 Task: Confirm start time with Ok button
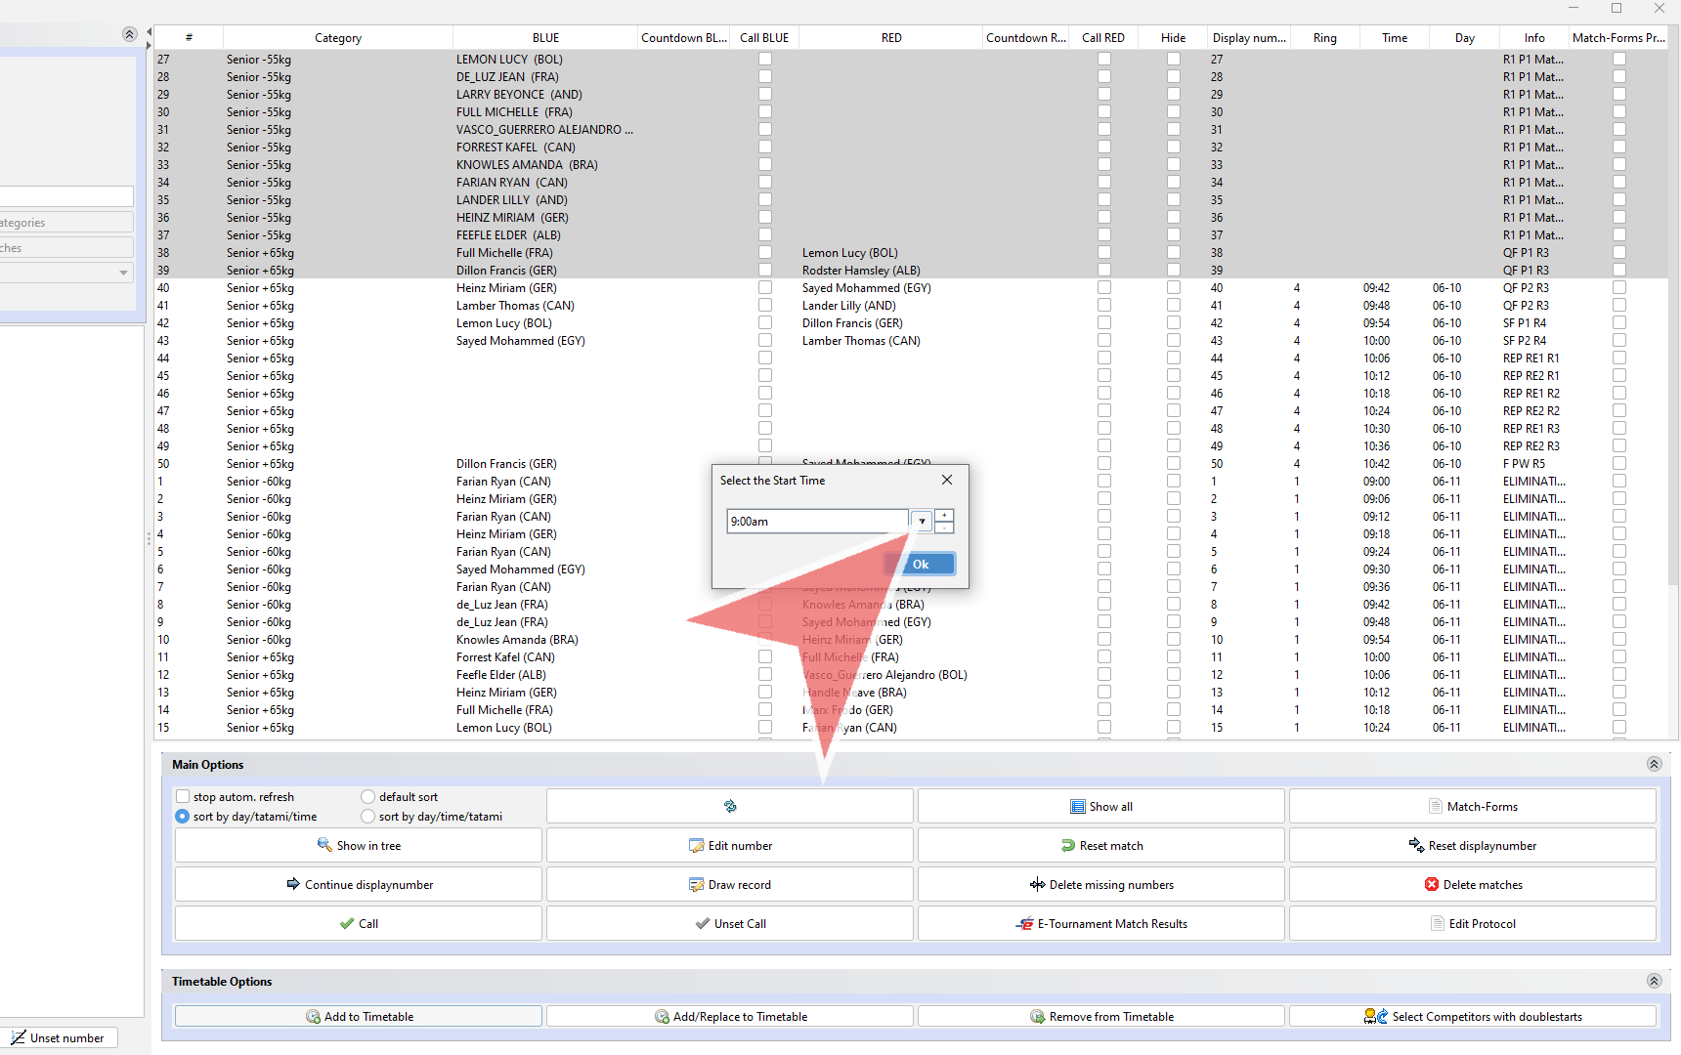920,564
